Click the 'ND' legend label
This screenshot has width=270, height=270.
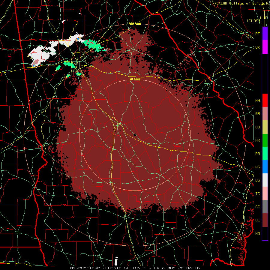257,234
